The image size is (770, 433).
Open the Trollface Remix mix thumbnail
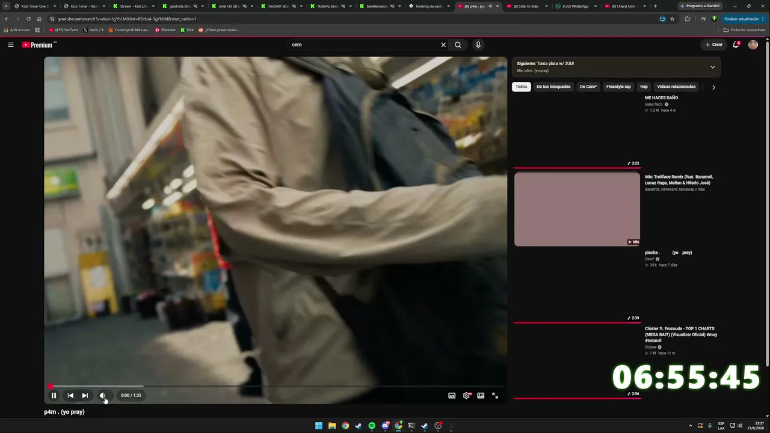(577, 209)
